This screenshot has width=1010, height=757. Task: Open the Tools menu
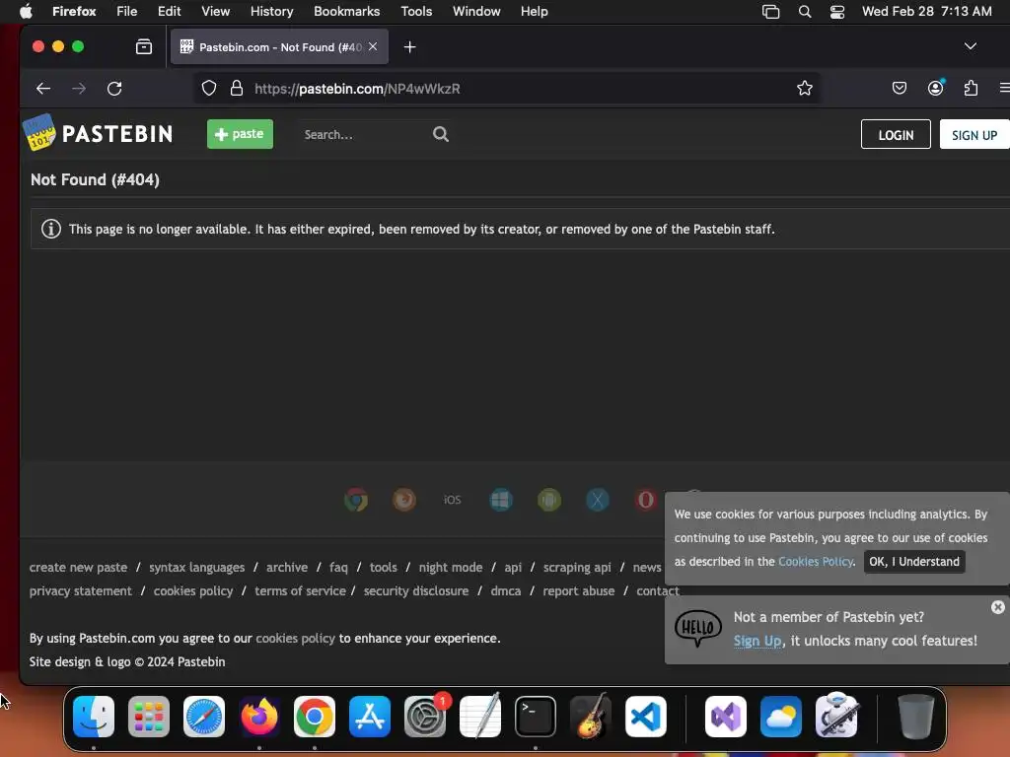pos(416,11)
